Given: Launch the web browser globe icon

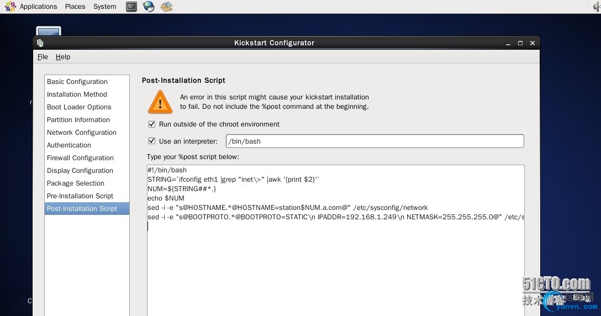Looking at the screenshot, I should pyautogui.click(x=149, y=7).
